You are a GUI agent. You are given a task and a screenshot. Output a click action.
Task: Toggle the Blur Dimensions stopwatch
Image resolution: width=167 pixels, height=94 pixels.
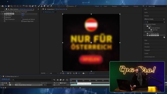[5, 19]
